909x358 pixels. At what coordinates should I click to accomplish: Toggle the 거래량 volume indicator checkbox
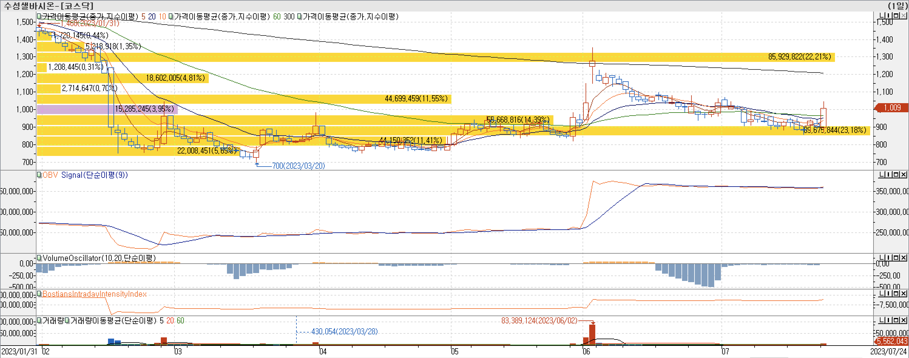pyautogui.click(x=39, y=321)
